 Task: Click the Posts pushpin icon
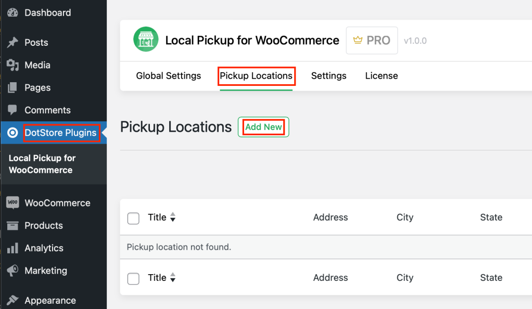tap(12, 43)
